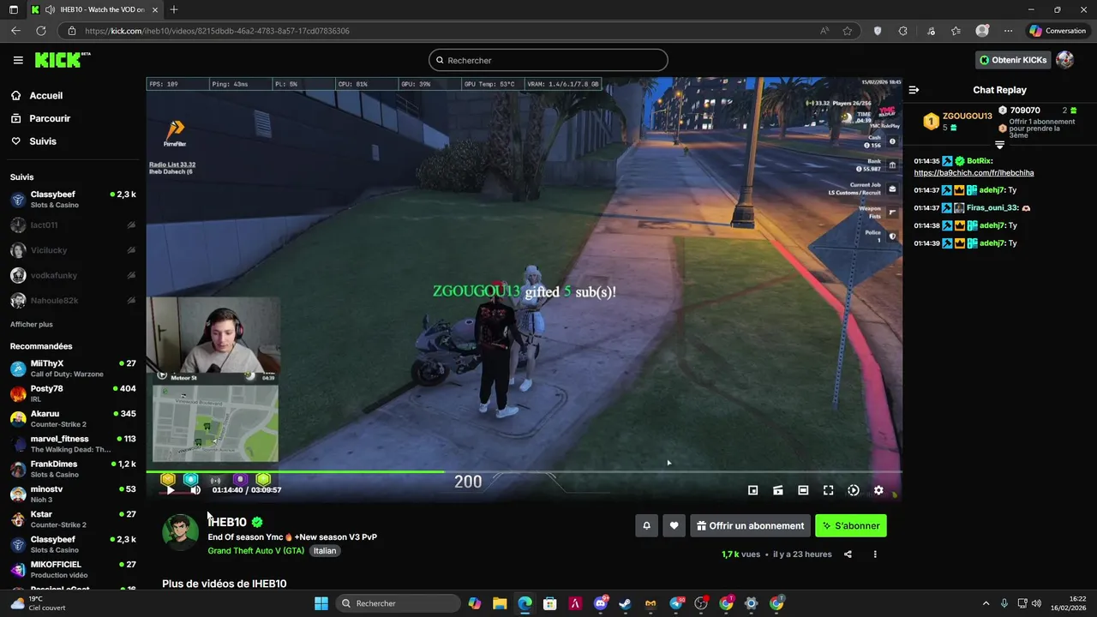Open Edge profile account icon
This screenshot has height=617, width=1097.
coord(982,31)
